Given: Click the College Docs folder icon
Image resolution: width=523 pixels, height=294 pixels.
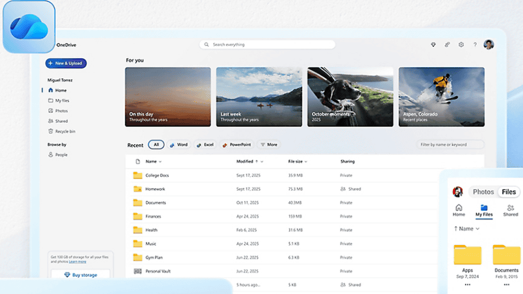Looking at the screenshot, I should pyautogui.click(x=137, y=175).
